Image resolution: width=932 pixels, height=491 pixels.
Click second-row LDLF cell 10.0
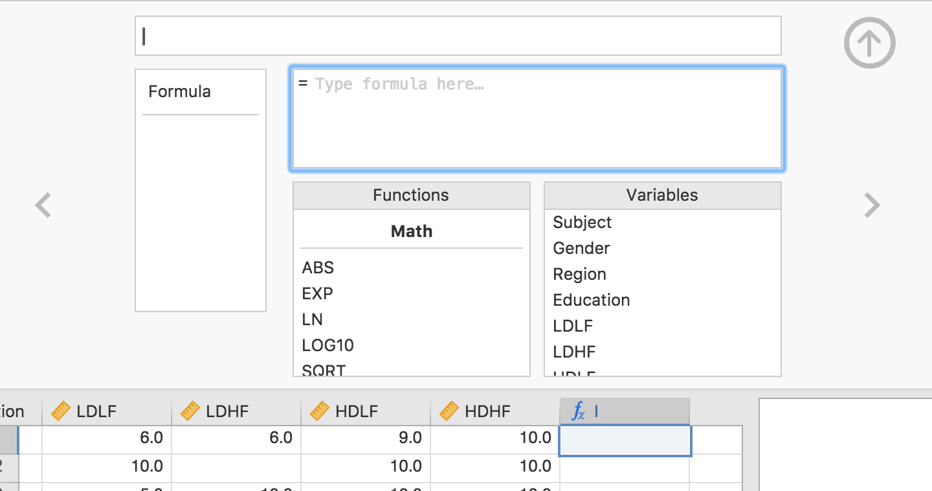pyautogui.click(x=107, y=468)
